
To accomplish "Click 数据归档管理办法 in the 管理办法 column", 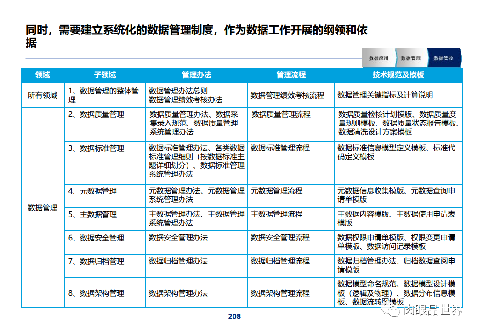I will 197,266.
